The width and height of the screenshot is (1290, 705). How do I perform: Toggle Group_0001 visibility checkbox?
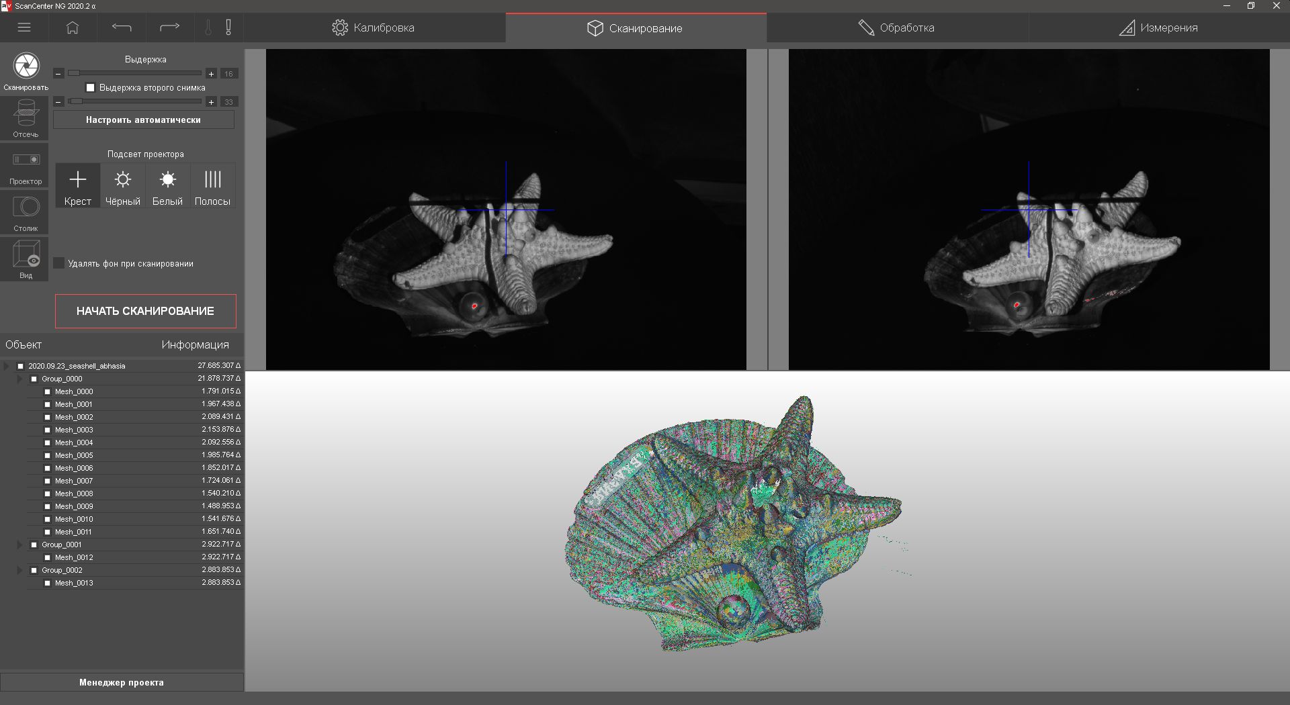click(x=34, y=545)
